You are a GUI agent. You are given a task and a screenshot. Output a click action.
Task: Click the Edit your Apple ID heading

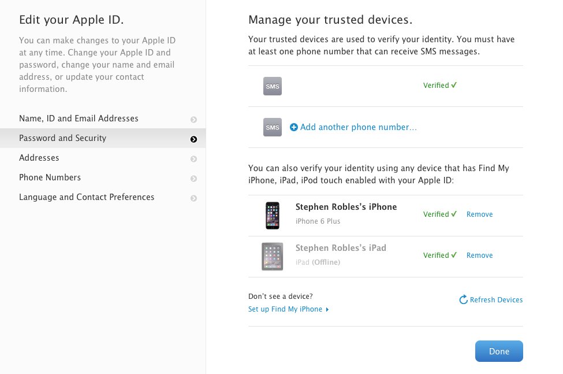(x=72, y=20)
